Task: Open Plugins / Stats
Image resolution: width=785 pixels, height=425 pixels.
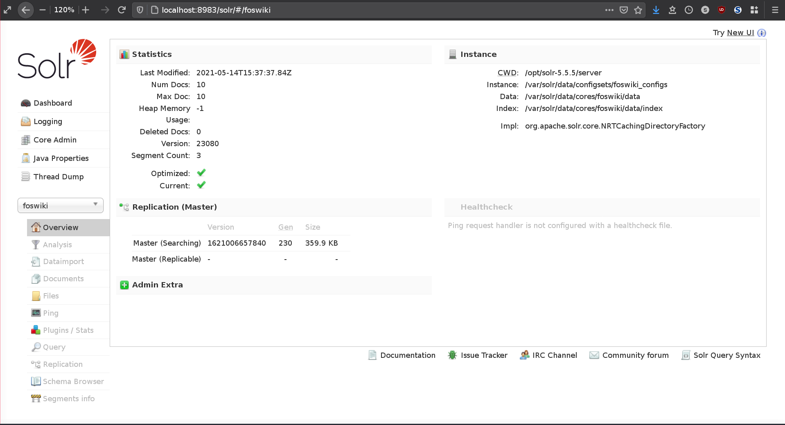Action: click(x=68, y=330)
